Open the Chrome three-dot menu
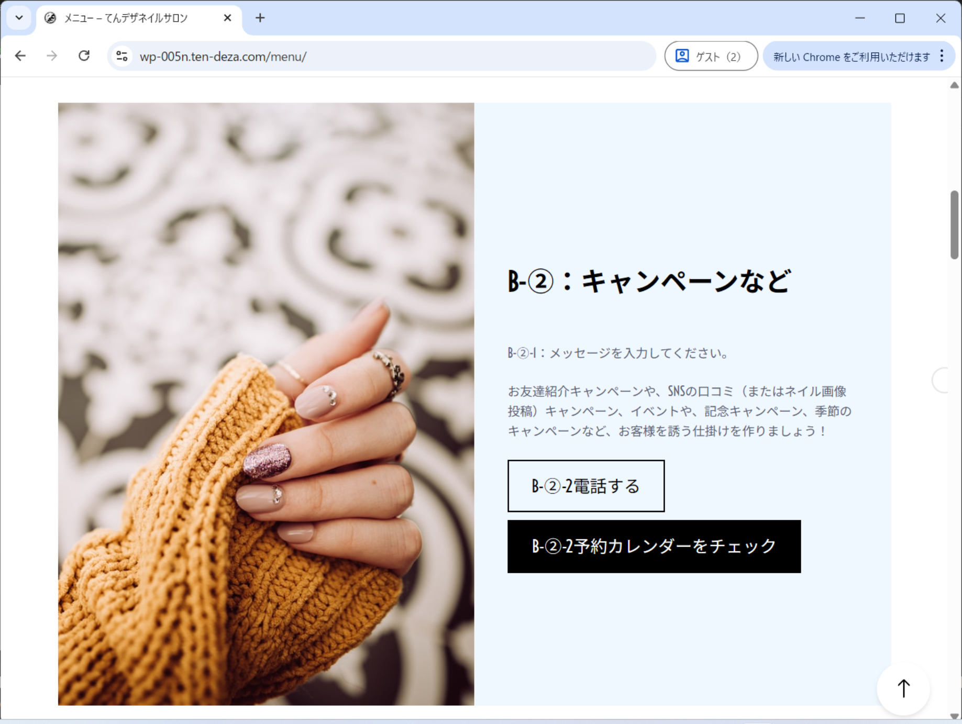 tap(942, 56)
